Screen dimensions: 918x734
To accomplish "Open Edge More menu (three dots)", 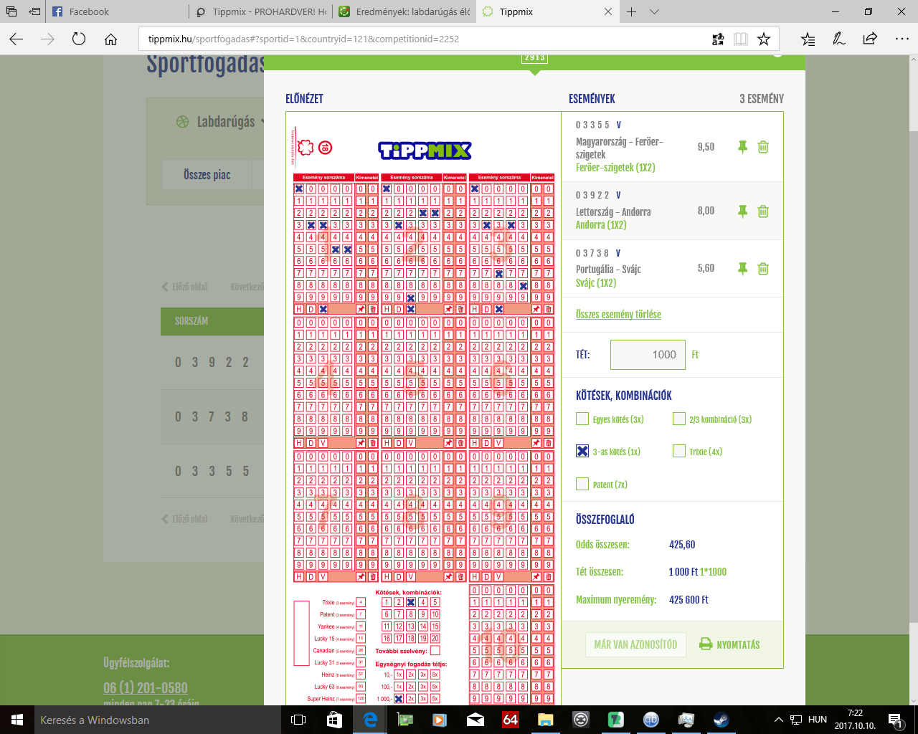I will [x=901, y=39].
